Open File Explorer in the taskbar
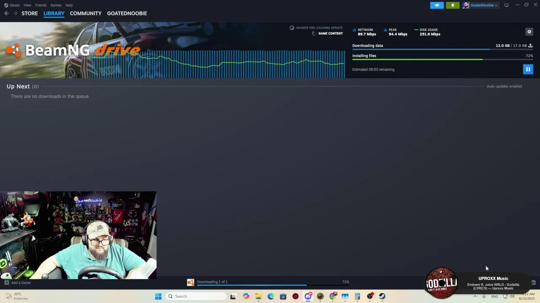 258,296
